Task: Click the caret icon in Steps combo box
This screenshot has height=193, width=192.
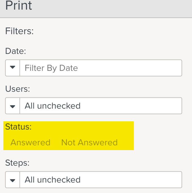Action: pyautogui.click(x=12, y=180)
